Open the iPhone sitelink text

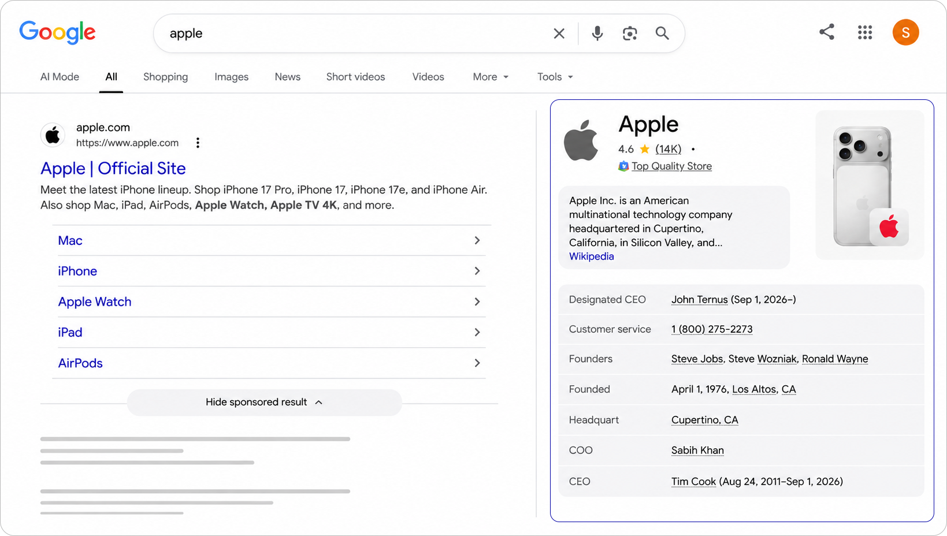pyautogui.click(x=77, y=271)
